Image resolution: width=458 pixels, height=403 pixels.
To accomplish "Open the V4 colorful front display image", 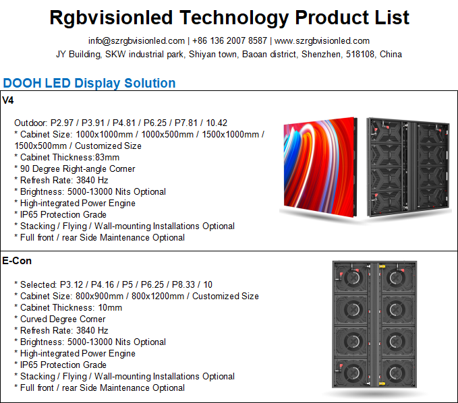I will pos(320,166).
